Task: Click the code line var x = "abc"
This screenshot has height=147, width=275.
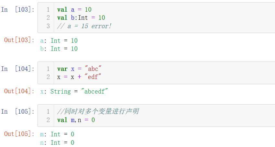Action: (79, 69)
